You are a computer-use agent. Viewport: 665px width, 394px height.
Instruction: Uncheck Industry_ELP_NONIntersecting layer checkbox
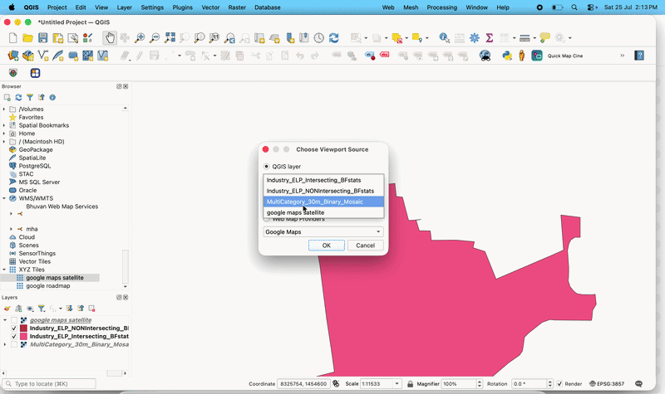(x=14, y=328)
